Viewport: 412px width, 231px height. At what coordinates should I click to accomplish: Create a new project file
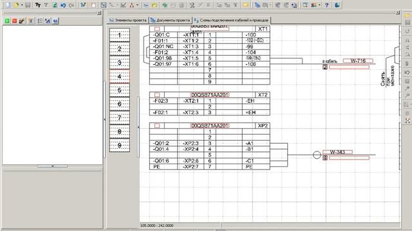pos(8,4)
